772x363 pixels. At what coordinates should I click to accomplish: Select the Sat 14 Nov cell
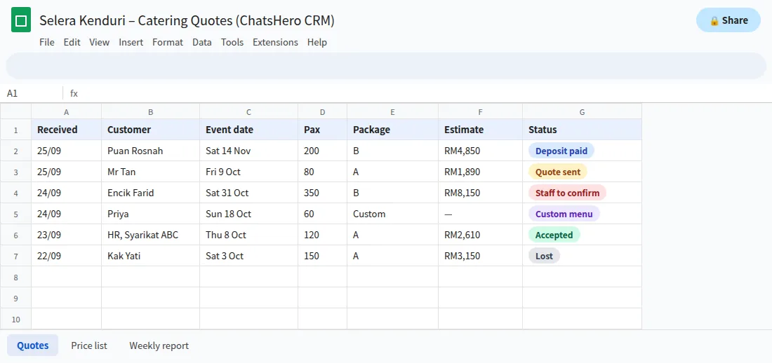point(248,151)
